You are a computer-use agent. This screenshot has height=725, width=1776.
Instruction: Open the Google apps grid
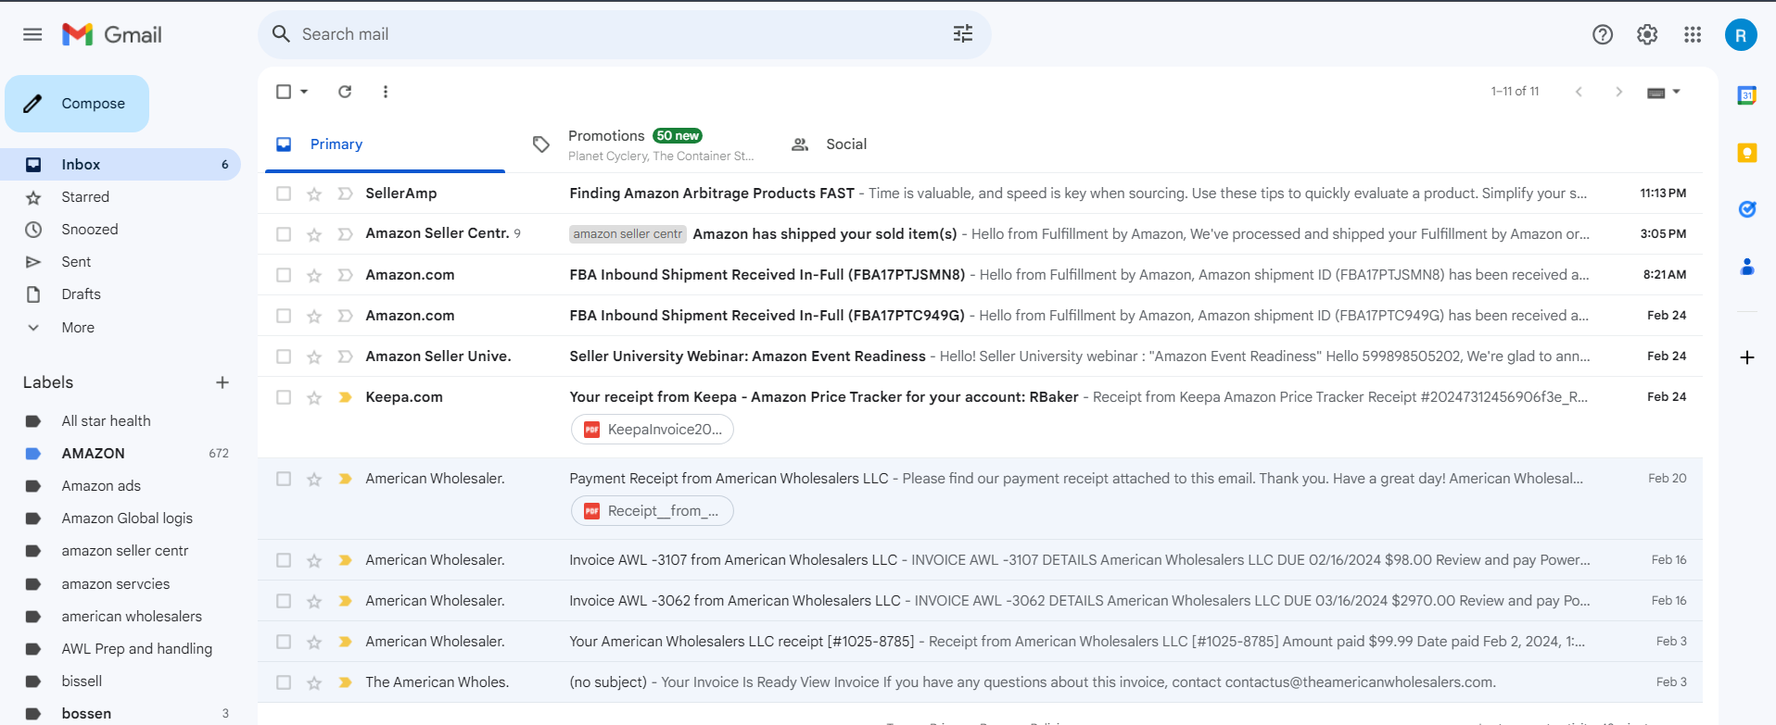(x=1693, y=34)
